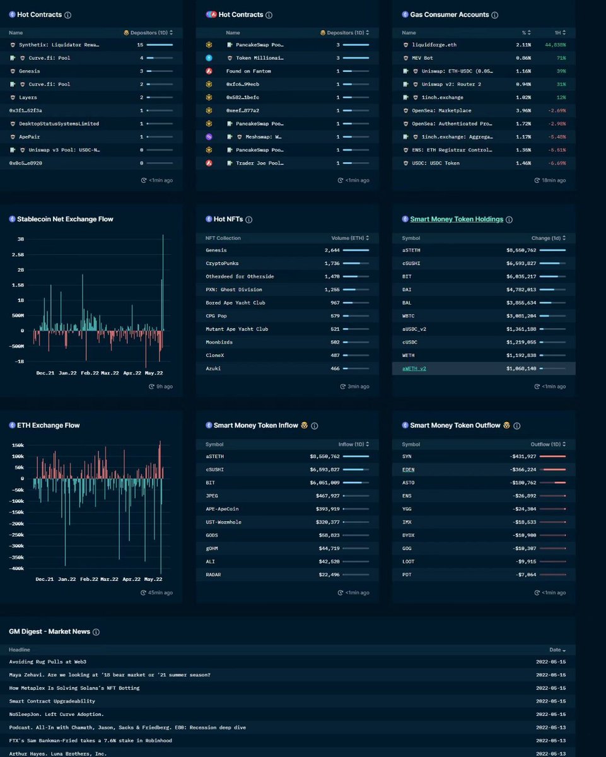This screenshot has height=757, width=606.
Task: Click tallest green bar in Stablecoin Net Exchange Flow
Action: click(x=163, y=282)
